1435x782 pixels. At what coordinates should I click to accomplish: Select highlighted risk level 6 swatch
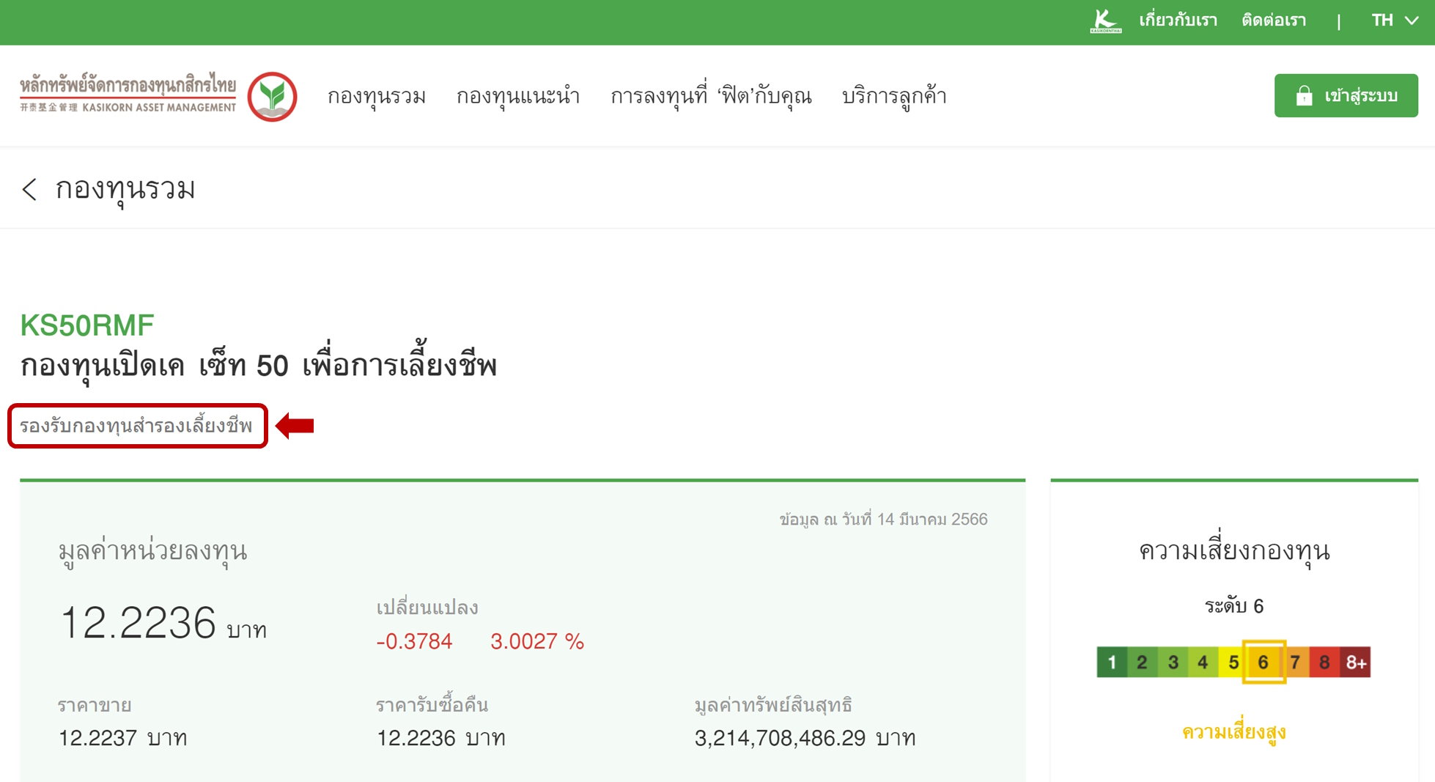(x=1264, y=663)
